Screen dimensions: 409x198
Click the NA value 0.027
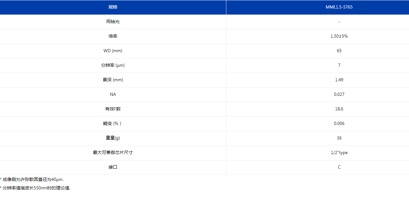[339, 95]
